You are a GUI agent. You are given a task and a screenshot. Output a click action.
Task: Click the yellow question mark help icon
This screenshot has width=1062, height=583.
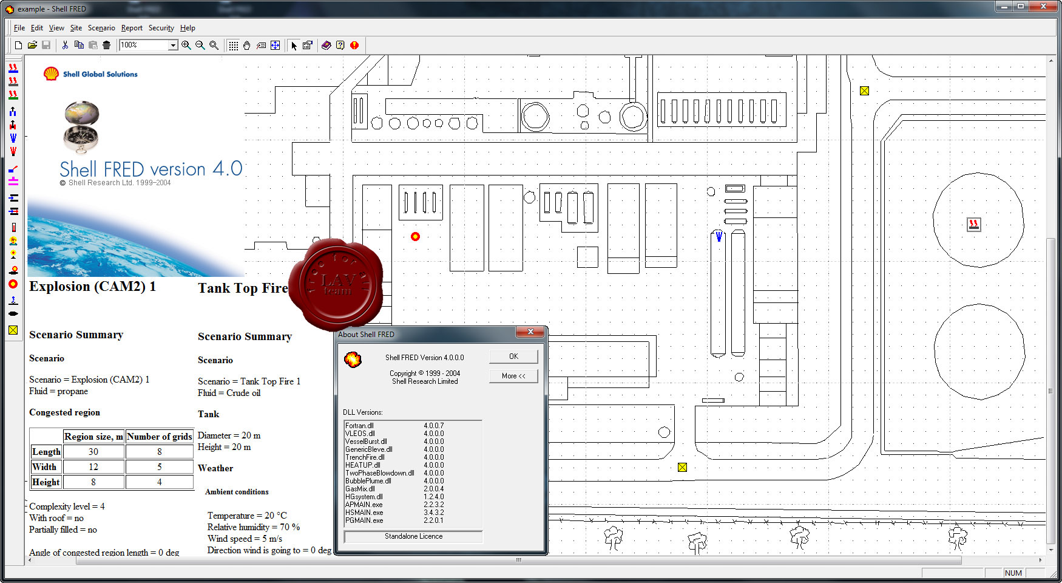tap(340, 45)
